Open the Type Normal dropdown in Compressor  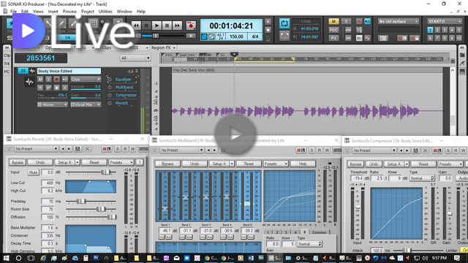[x=422, y=178]
